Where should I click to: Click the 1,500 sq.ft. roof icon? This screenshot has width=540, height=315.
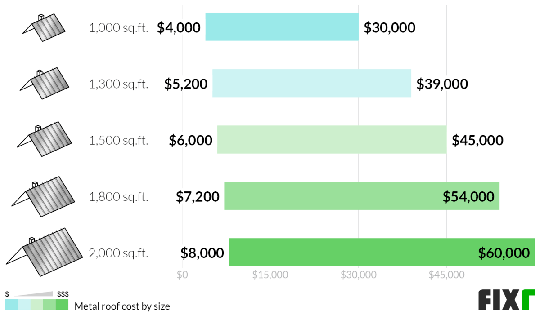coord(45,140)
